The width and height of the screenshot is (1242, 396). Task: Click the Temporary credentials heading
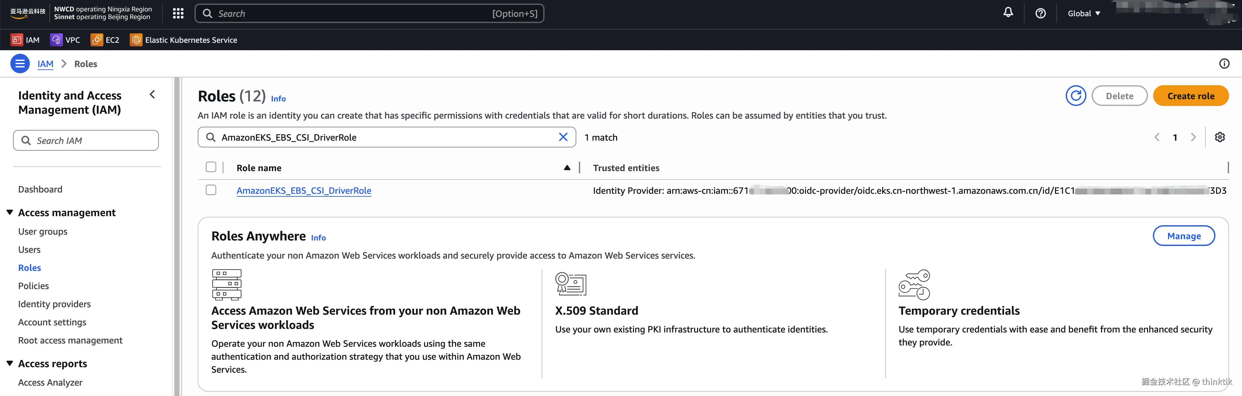click(x=959, y=311)
